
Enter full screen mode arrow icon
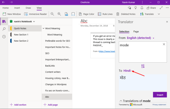[x=161, y=8]
